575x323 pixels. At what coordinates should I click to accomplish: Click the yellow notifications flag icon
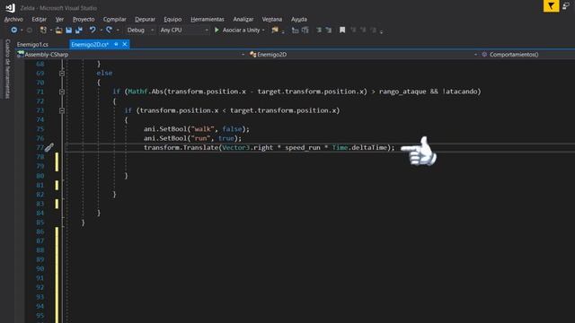point(551,6)
